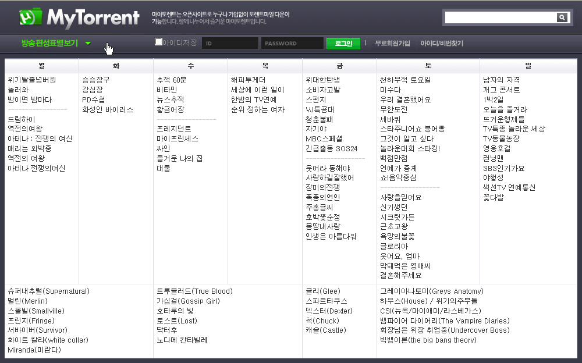This screenshot has width=582, height=363.
Task: Open the 드림하이 drama link
Action: click(x=22, y=119)
